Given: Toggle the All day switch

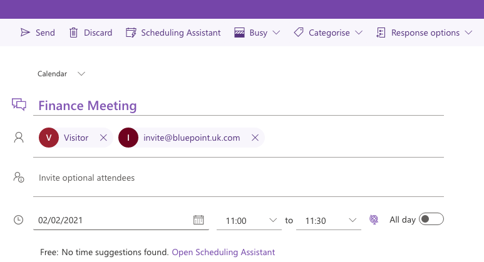Looking at the screenshot, I should tap(431, 219).
